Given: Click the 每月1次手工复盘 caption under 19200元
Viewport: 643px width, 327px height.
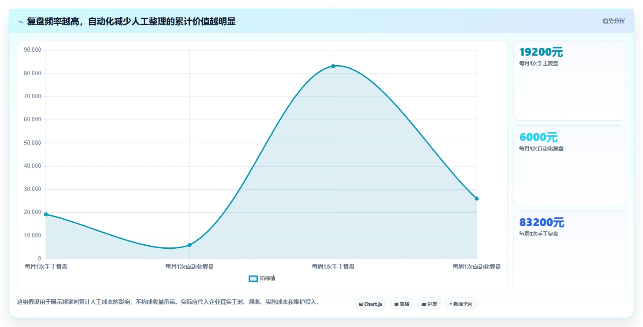Looking at the screenshot, I should [539, 63].
